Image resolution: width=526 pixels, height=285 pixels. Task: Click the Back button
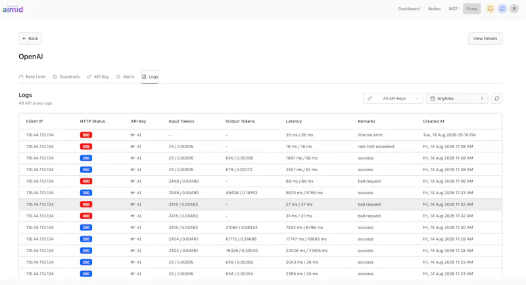[30, 39]
